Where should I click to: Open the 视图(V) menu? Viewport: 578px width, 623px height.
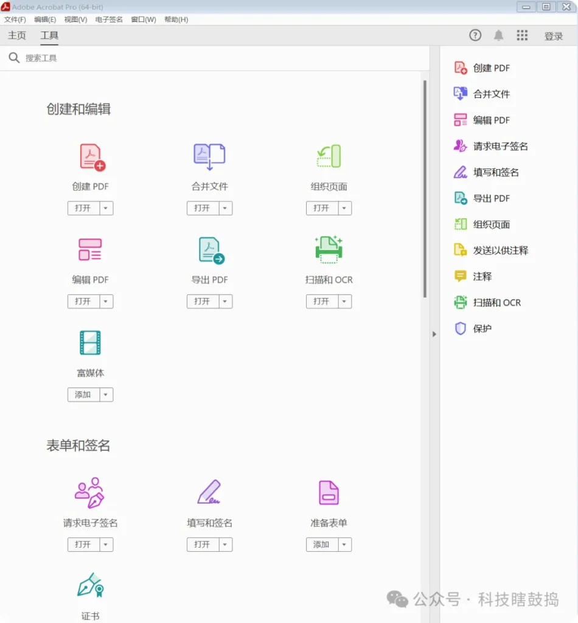pyautogui.click(x=75, y=19)
